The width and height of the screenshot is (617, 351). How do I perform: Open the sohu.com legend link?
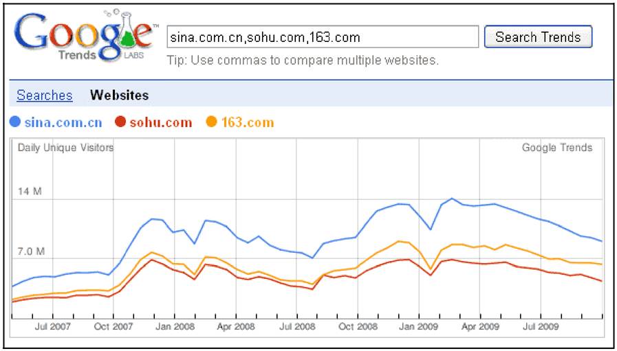point(161,123)
